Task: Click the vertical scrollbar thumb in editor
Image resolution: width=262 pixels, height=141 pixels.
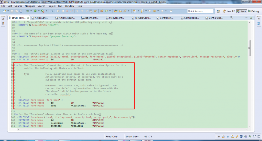Action: [249, 48]
